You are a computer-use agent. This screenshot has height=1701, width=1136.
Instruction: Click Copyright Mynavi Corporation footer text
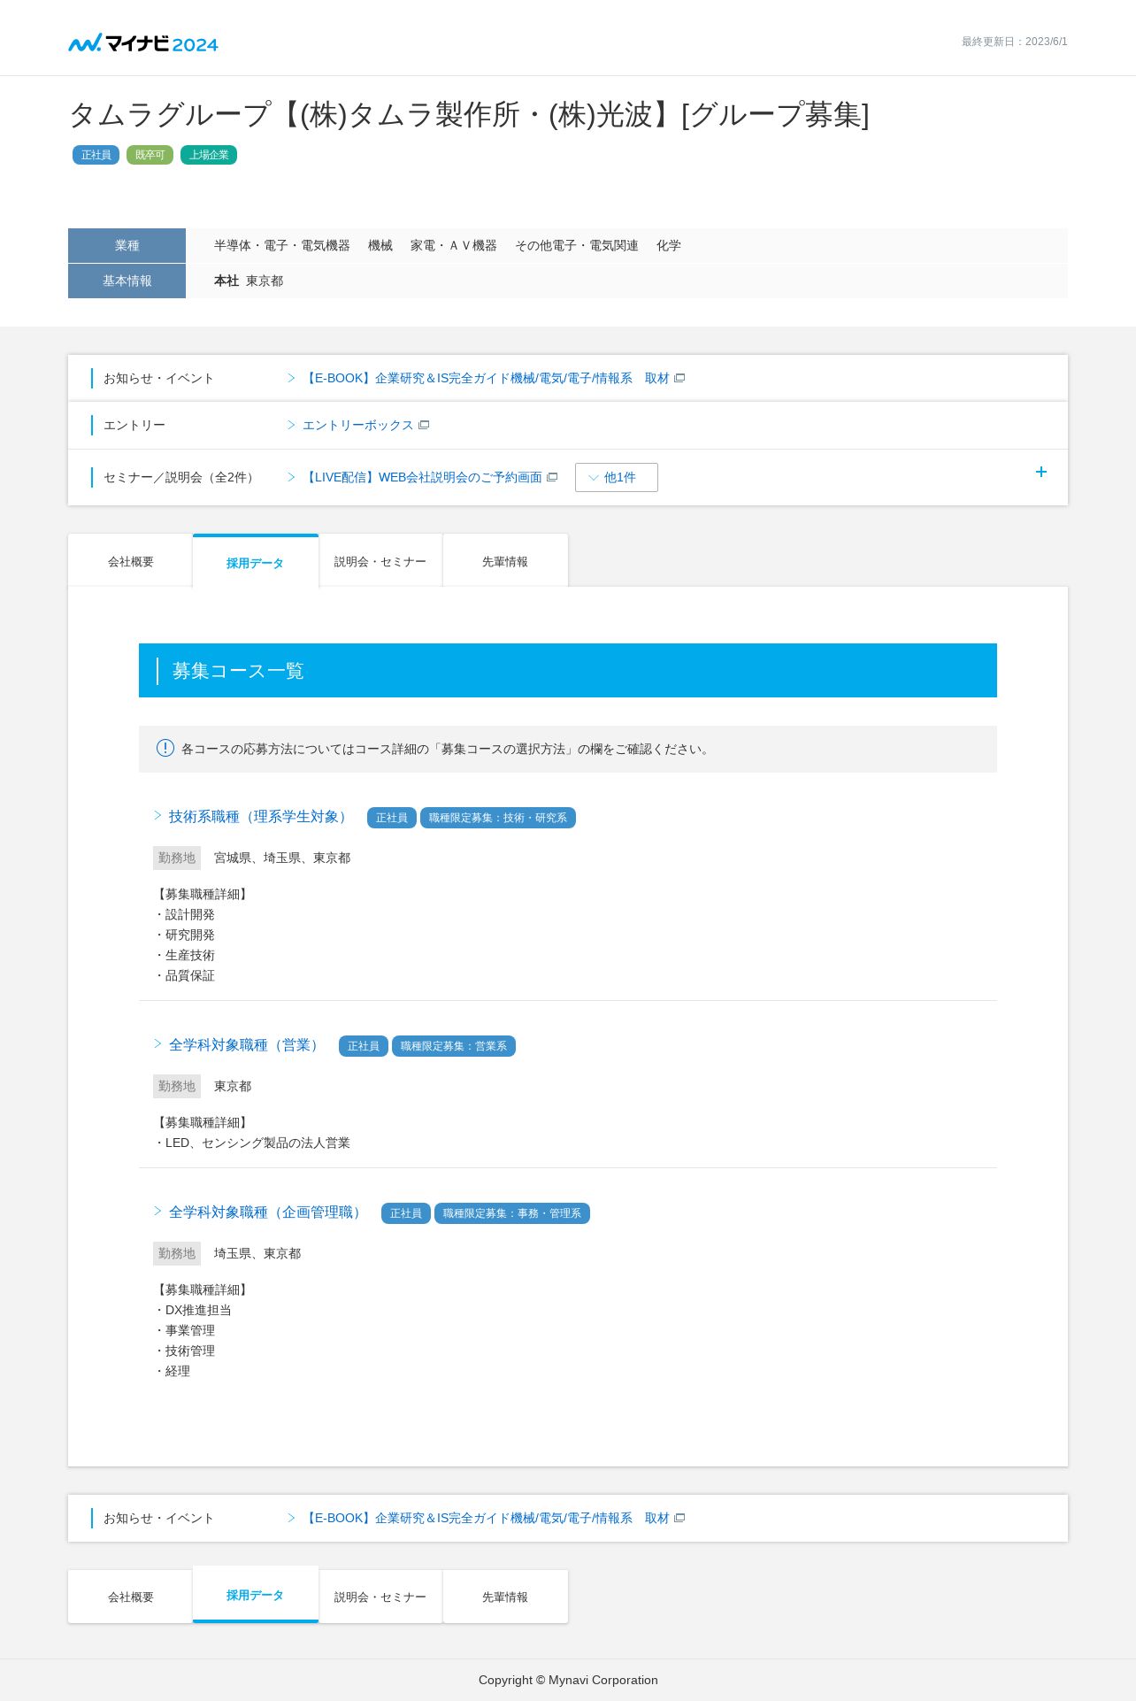(x=568, y=1680)
